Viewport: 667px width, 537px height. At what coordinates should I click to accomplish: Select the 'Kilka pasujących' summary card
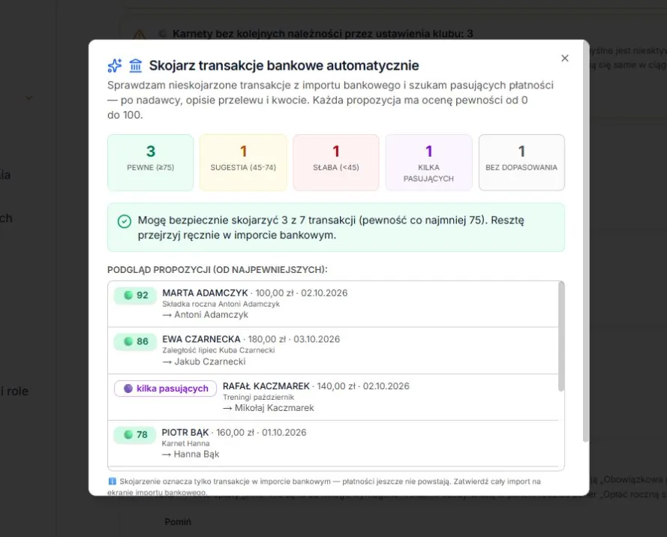click(429, 163)
